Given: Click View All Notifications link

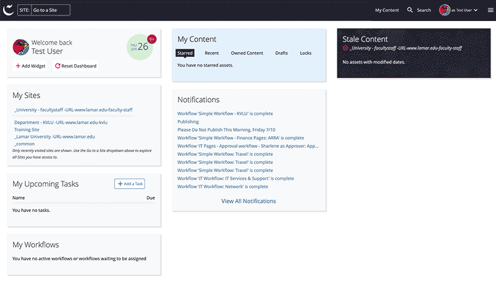Looking at the screenshot, I should [249, 201].
